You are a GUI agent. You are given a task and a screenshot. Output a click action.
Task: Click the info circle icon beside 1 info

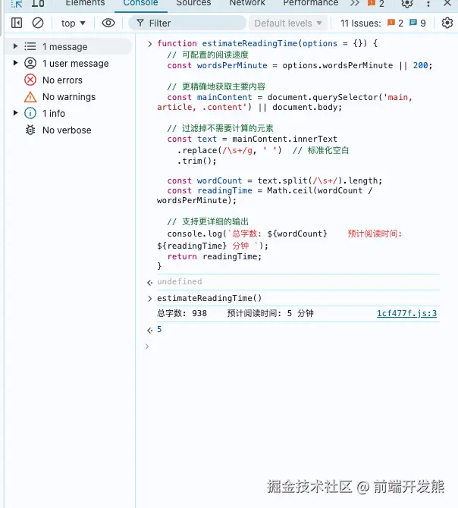pos(30,113)
